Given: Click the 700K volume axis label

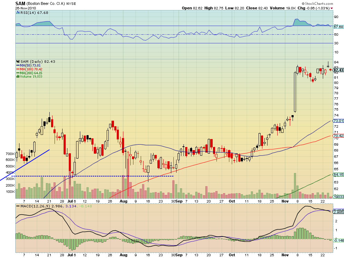Looking at the screenshot, I should (x=10, y=154).
